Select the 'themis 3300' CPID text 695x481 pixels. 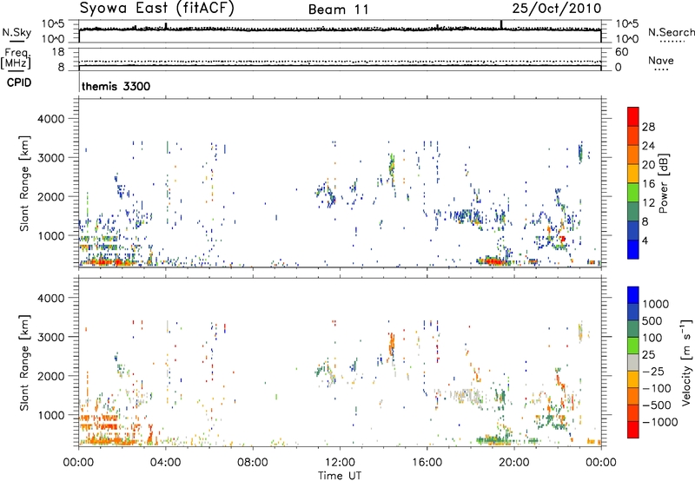pos(116,86)
